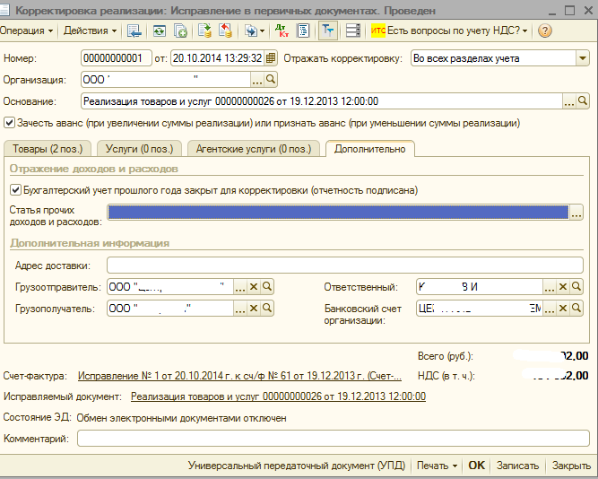
Task: Switch to the Агентские услуги tab
Action: point(253,149)
